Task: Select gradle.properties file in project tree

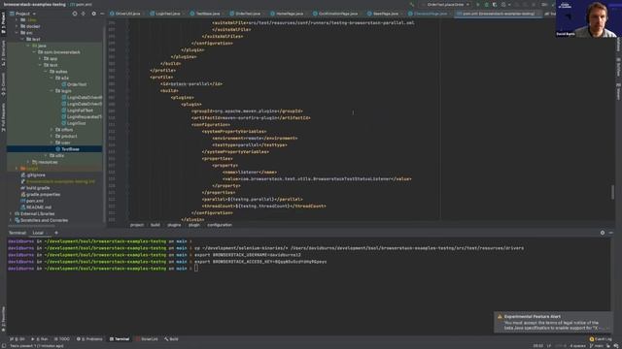Action: [x=41, y=194]
